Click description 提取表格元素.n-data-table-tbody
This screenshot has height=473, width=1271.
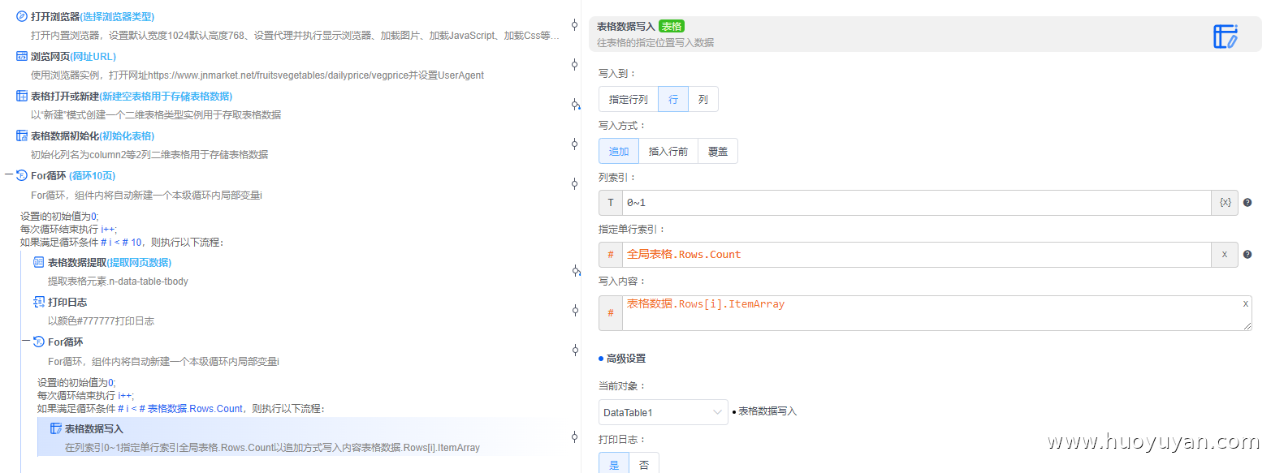[118, 282]
